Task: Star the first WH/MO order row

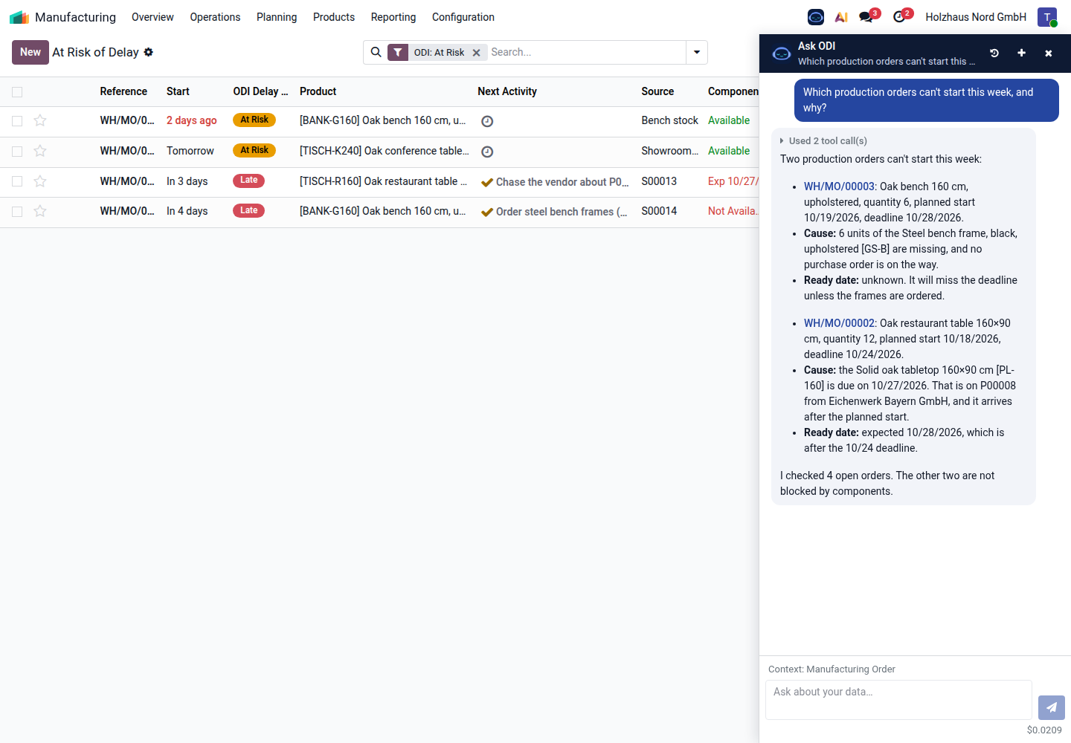Action: pyautogui.click(x=40, y=120)
